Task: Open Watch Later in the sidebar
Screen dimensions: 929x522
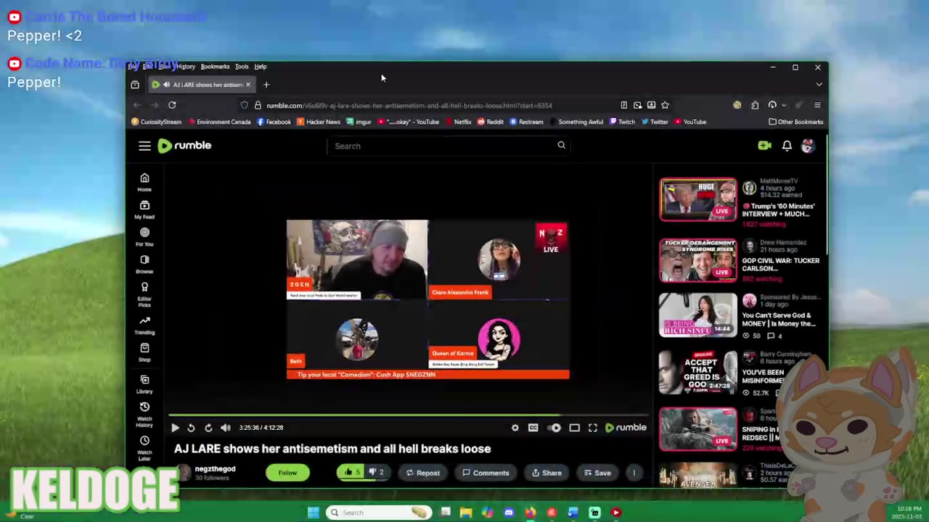Action: click(x=144, y=449)
